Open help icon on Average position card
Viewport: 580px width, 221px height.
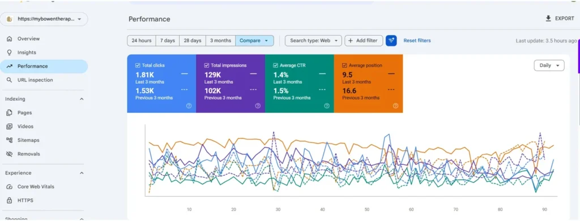click(395, 106)
